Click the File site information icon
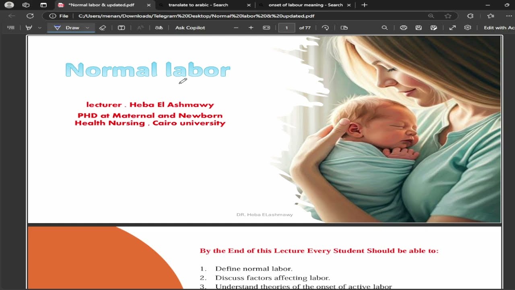The height and width of the screenshot is (290, 515). tap(59, 16)
